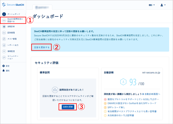Image resolution: width=173 pixels, height=124 pixels.
Task: Click the 通知 bell icon
Action: [4, 71]
